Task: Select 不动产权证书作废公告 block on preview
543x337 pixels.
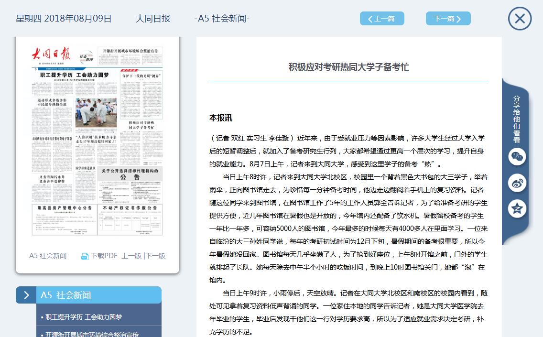Action: (130, 219)
